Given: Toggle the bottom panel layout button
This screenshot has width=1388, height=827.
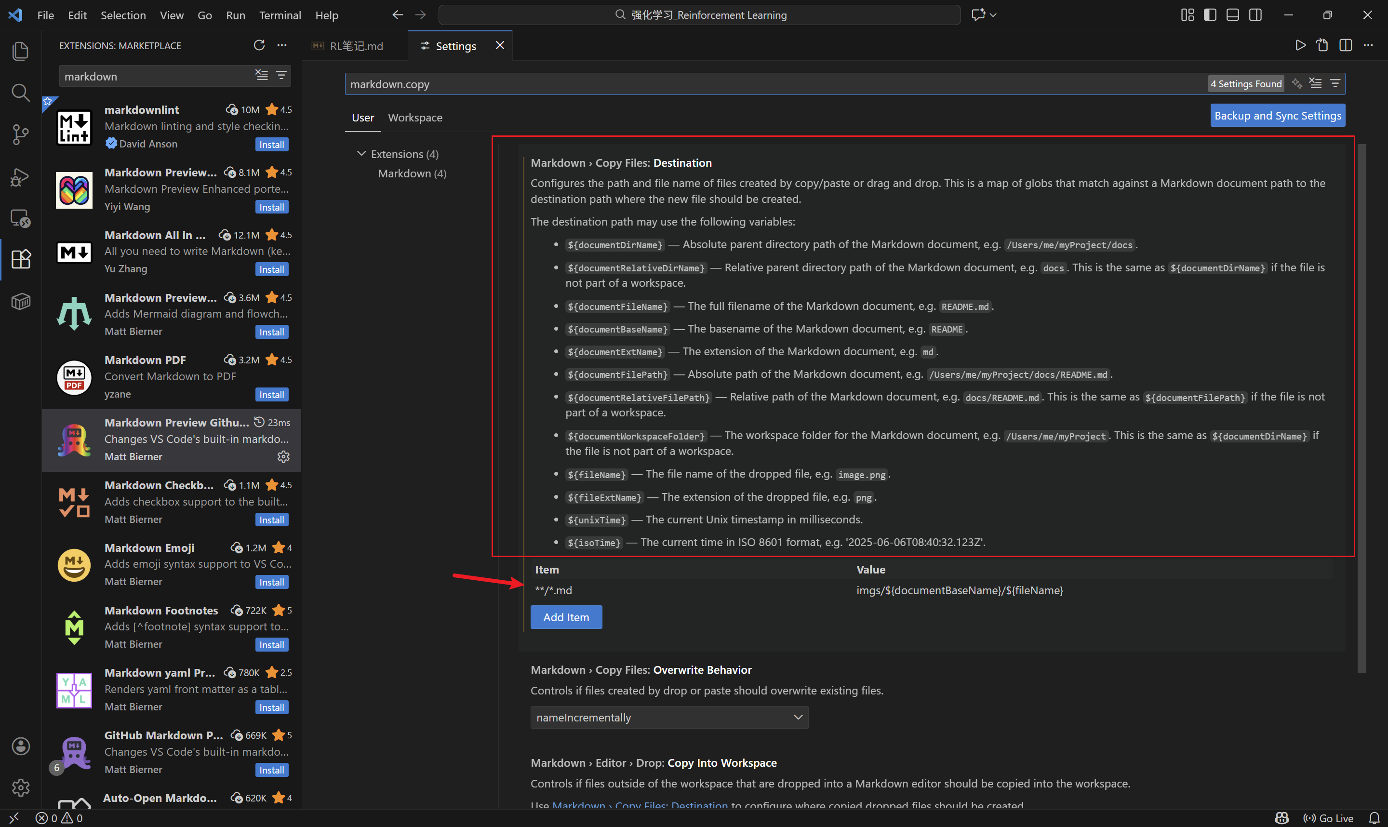Looking at the screenshot, I should click(1232, 15).
